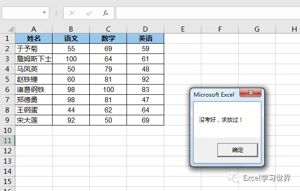Click 郑德勇's 英语 score 47
The height and width of the screenshot is (191, 300).
point(145,100)
